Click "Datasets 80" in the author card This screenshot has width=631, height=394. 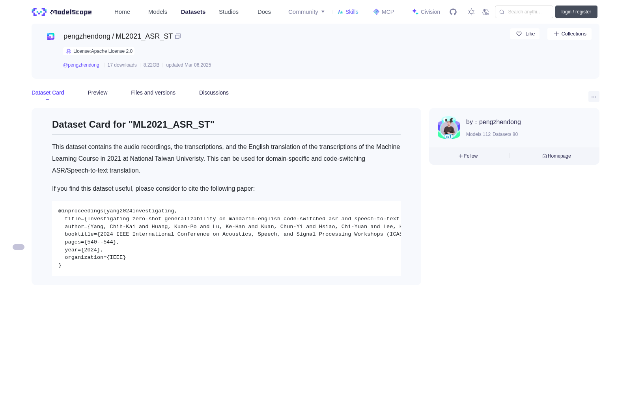pyautogui.click(x=505, y=134)
